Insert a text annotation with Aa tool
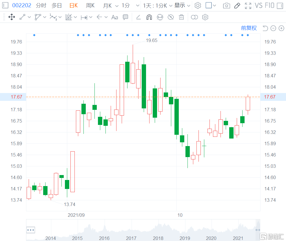 tap(115, 17)
